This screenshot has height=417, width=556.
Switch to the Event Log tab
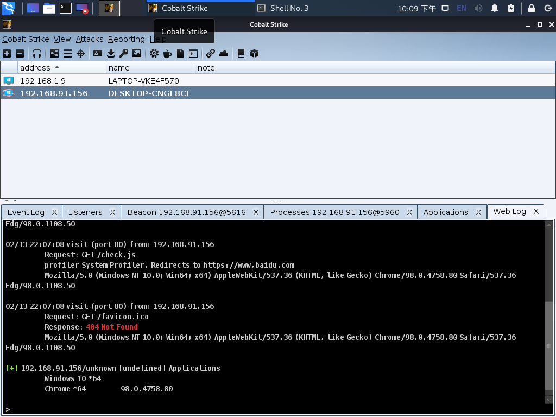[x=26, y=212]
